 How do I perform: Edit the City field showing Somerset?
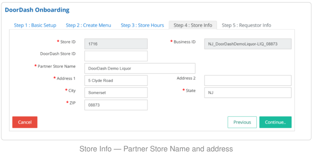(x=116, y=93)
